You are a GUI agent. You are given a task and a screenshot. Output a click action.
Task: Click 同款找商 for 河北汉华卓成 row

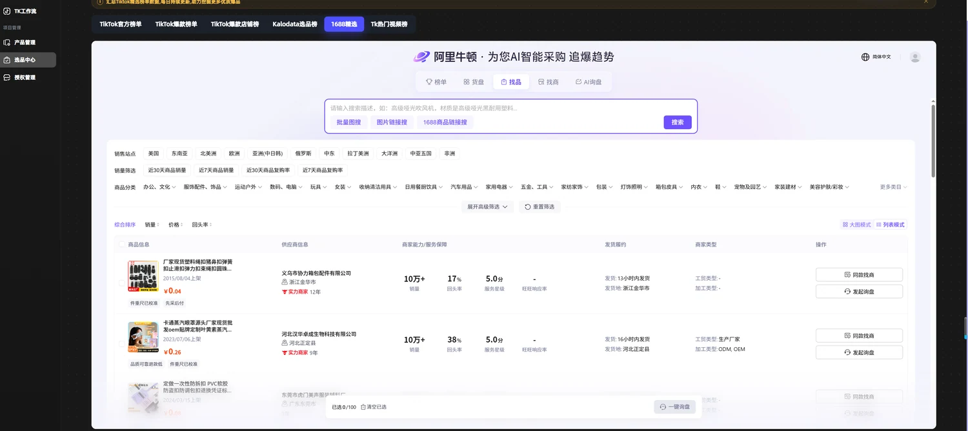click(859, 336)
